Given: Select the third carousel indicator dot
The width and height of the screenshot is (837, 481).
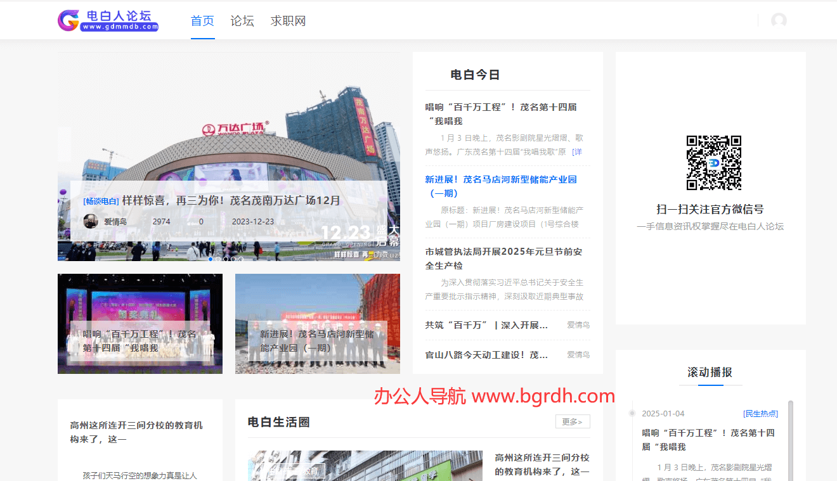Looking at the screenshot, I should pos(226,259).
